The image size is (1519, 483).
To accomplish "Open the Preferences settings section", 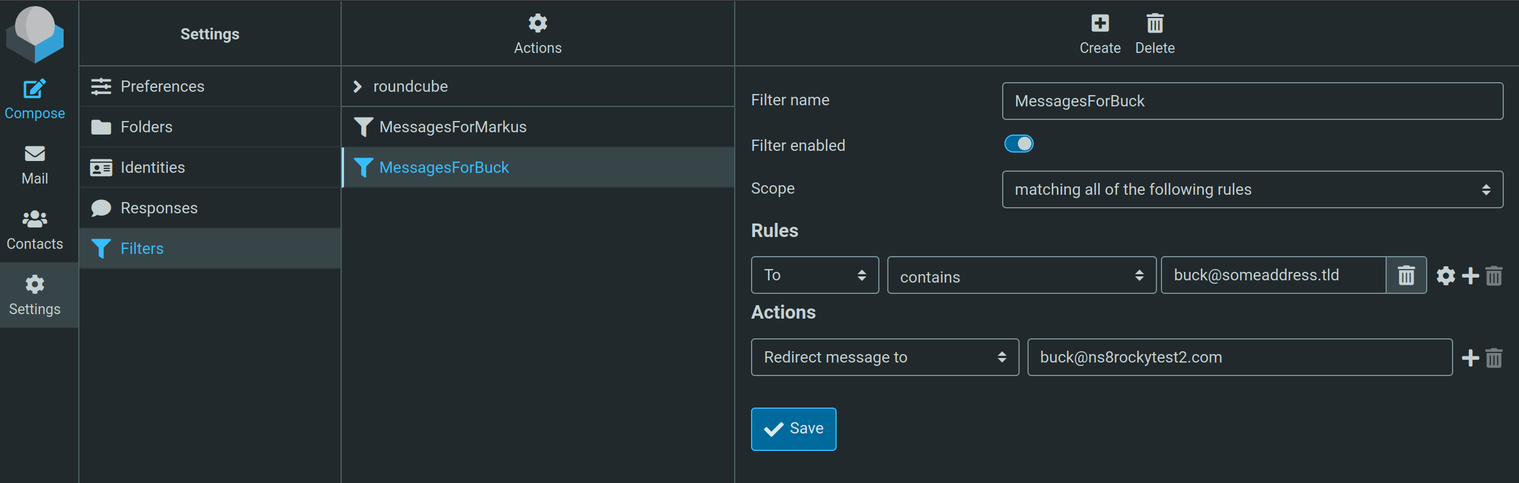I will point(162,87).
